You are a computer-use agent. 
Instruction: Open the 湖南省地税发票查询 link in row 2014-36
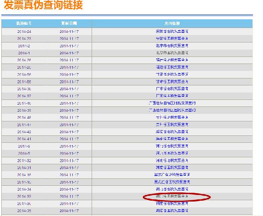[x=172, y=203]
